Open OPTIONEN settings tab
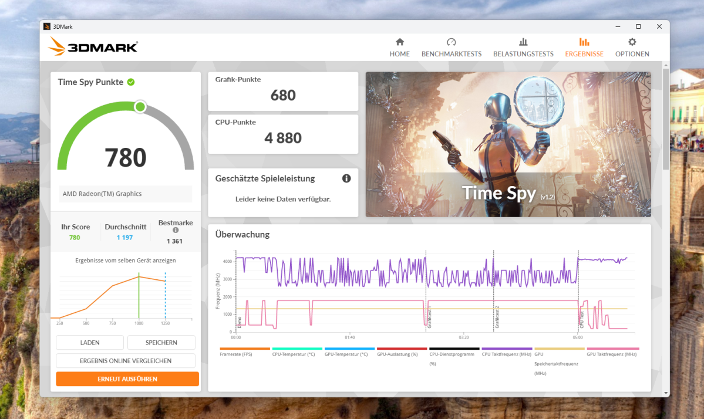The width and height of the screenshot is (704, 419). click(632, 48)
